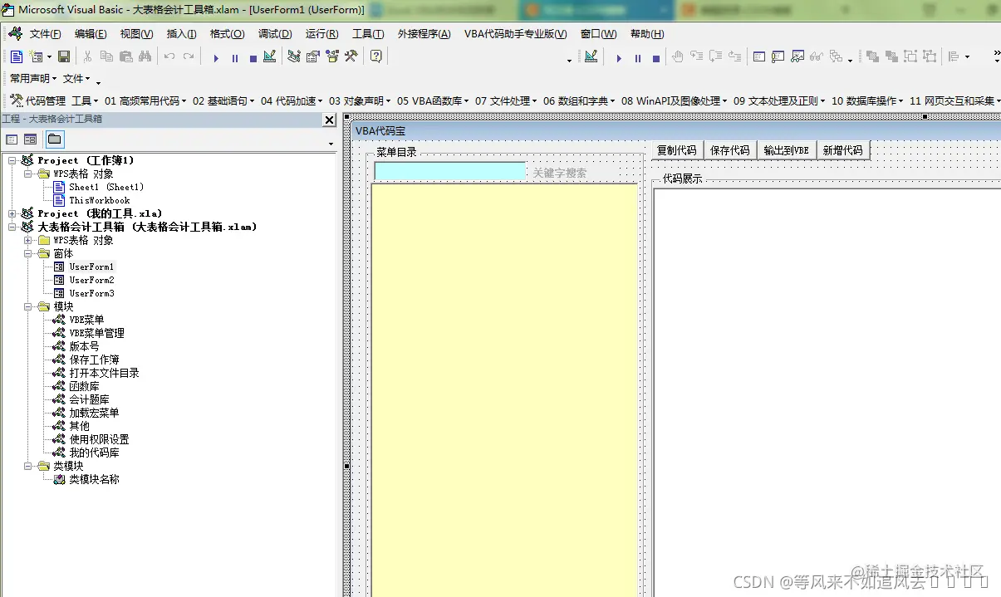Close the Project explorer panel

328,120
